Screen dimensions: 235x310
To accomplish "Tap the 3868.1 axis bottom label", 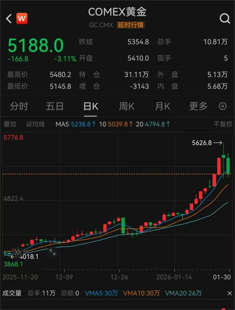I will click(x=13, y=264).
